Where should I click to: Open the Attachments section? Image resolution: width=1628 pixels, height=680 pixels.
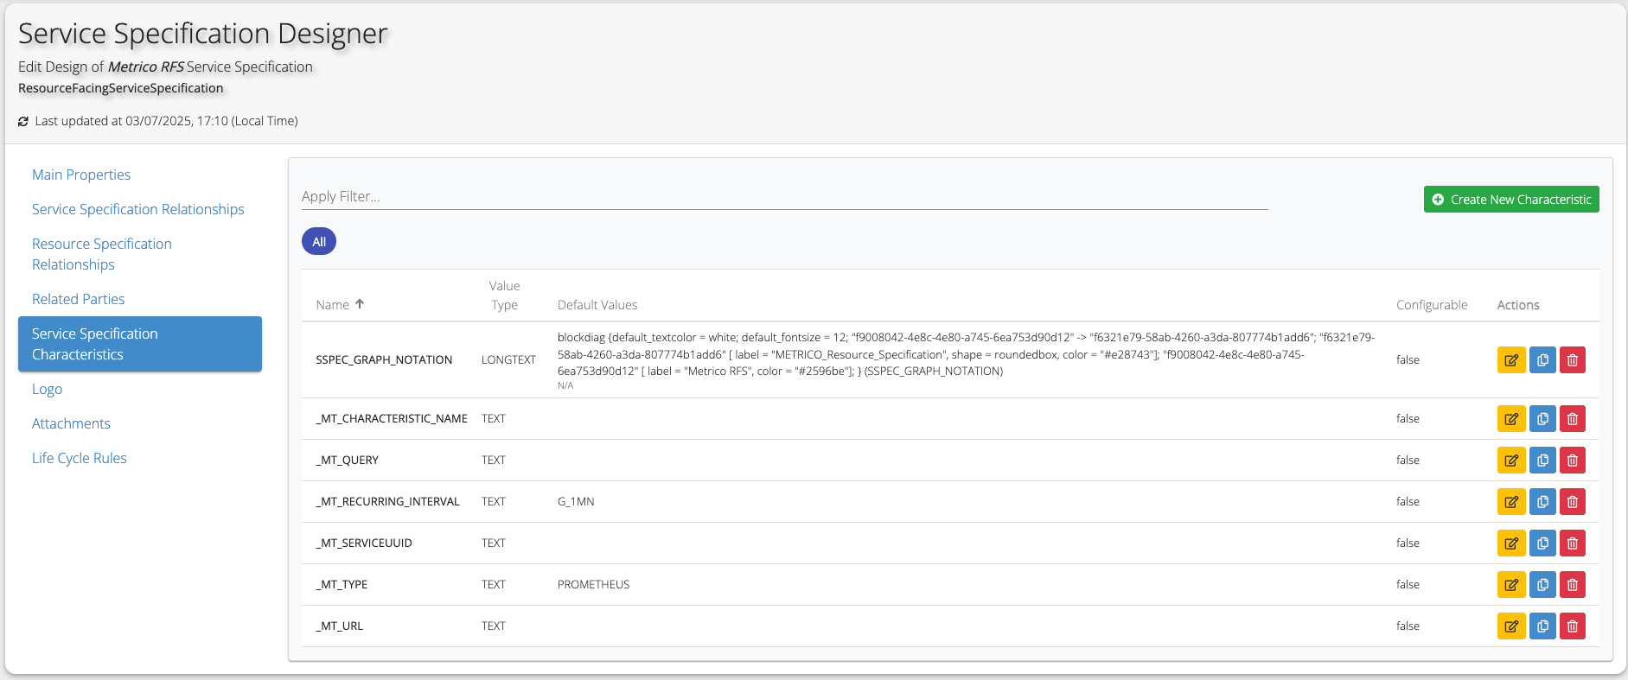click(71, 423)
